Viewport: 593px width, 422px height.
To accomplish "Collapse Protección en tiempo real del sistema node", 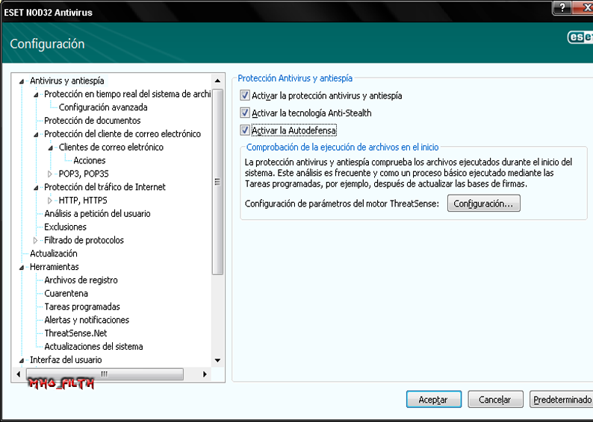I will click(36, 95).
